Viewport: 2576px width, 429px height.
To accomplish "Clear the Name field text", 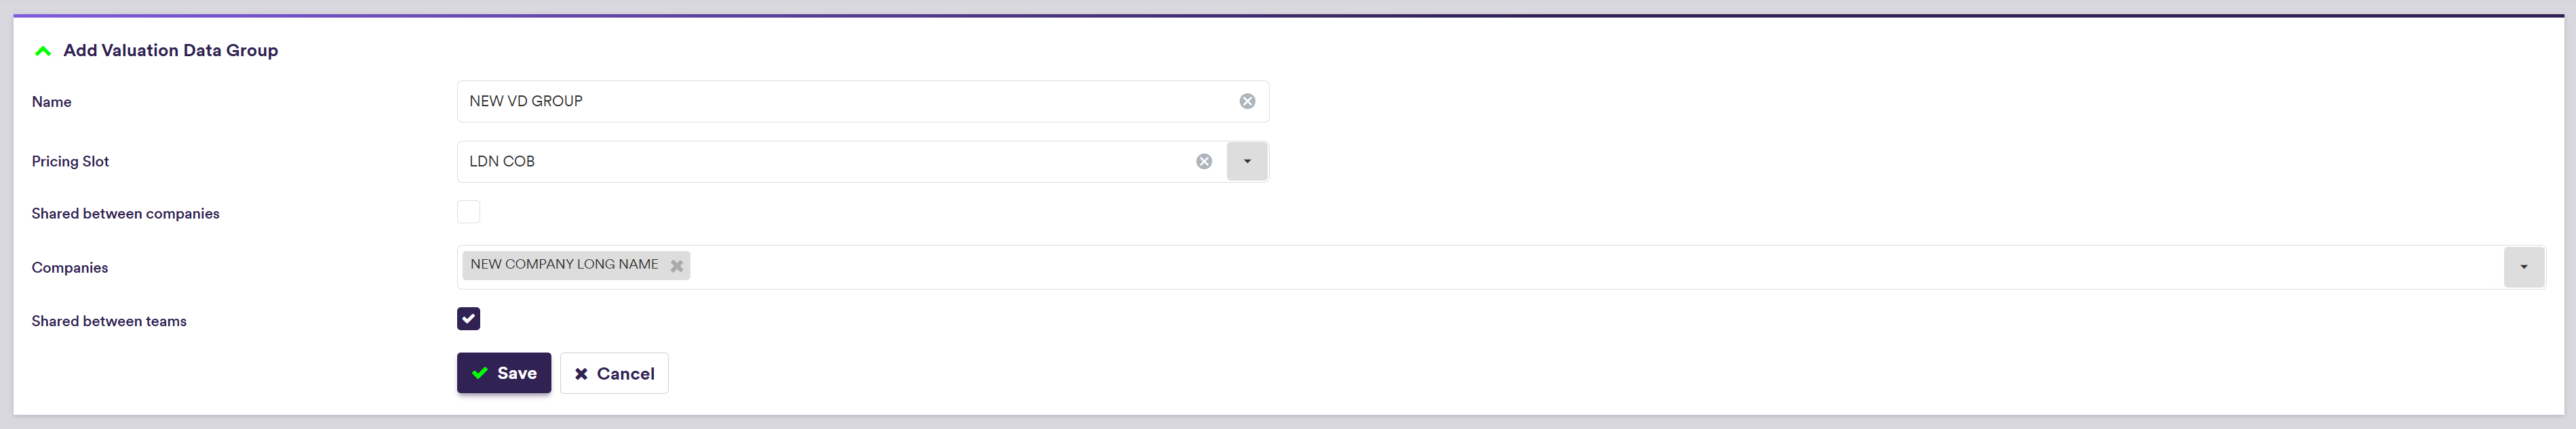I will [1247, 101].
